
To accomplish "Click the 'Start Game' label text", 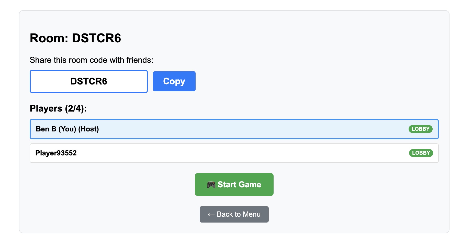I will click(239, 185).
